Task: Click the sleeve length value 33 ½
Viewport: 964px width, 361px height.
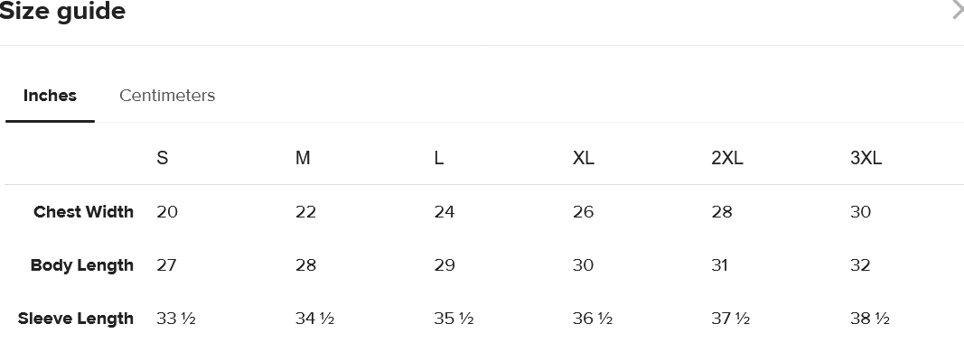Action: [x=176, y=319]
